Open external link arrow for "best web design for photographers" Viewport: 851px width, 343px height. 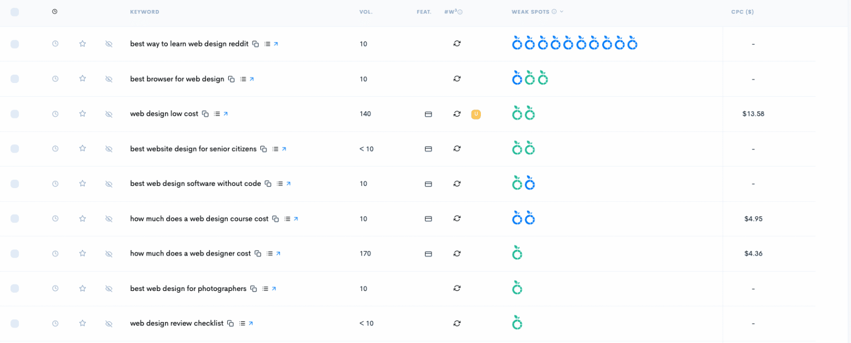(274, 289)
